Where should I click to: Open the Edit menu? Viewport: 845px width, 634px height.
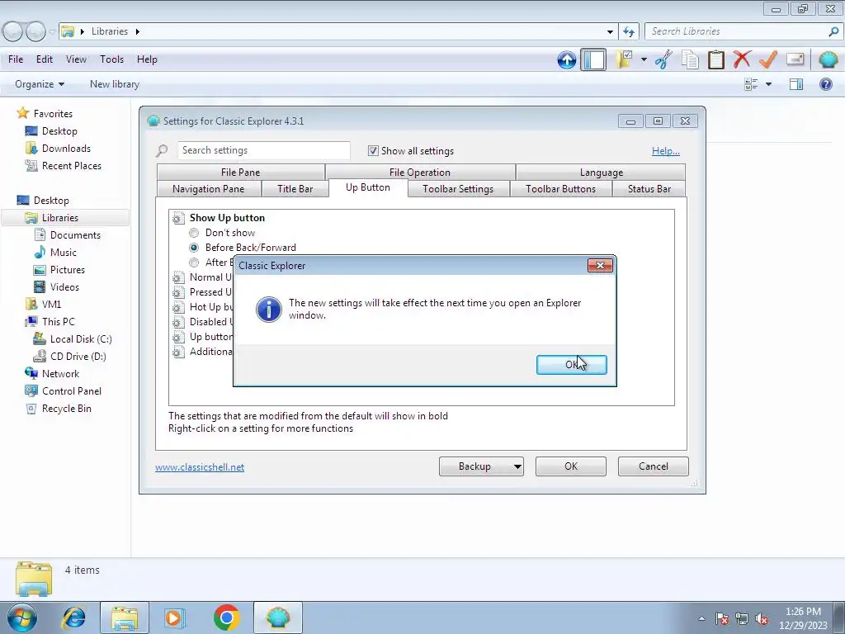click(45, 59)
